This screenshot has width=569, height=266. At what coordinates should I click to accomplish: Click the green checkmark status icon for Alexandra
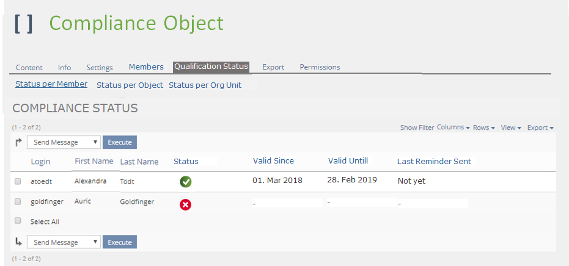tap(186, 181)
